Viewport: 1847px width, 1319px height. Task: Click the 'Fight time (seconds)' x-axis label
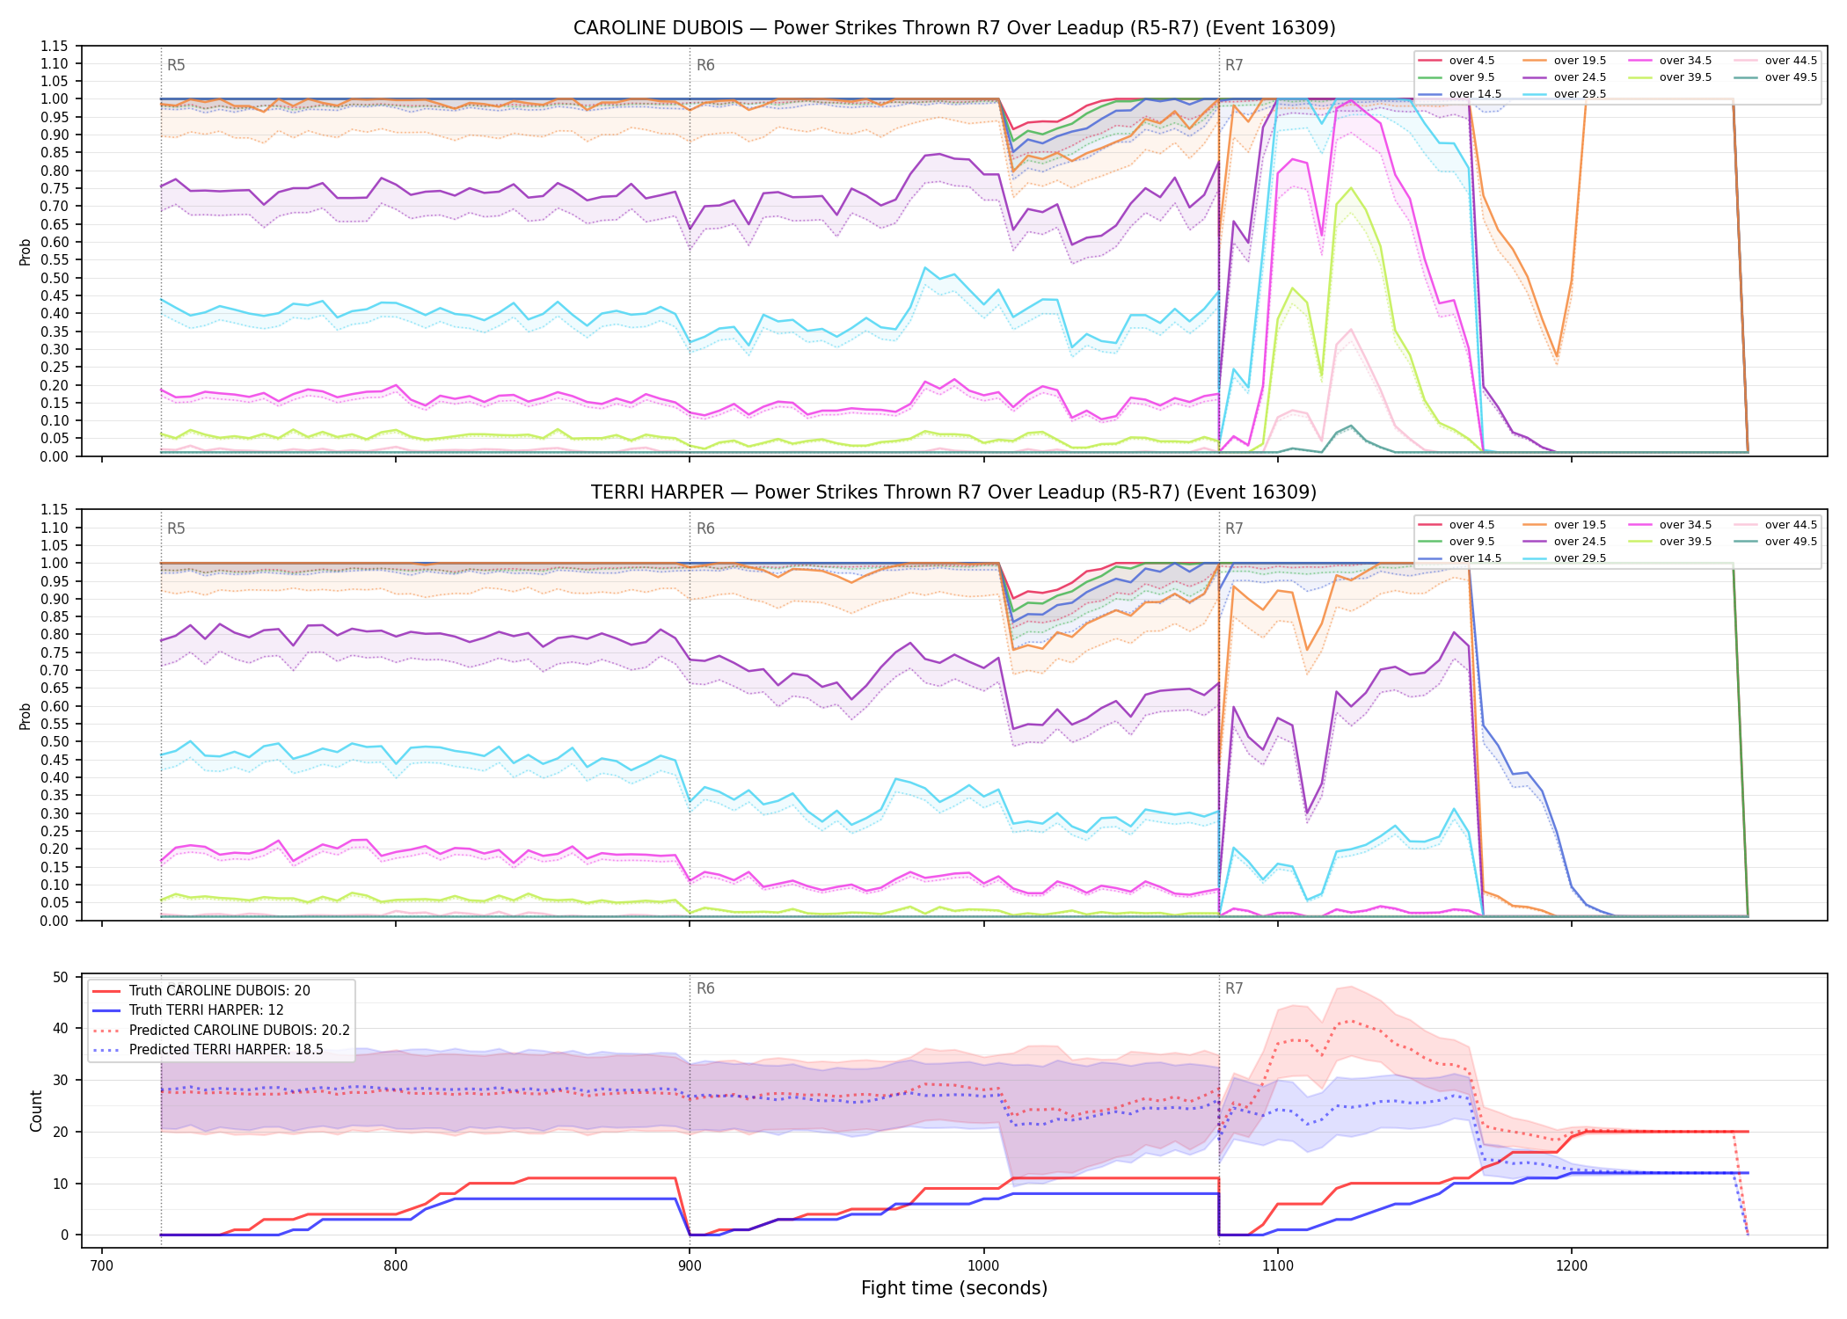(x=954, y=1288)
